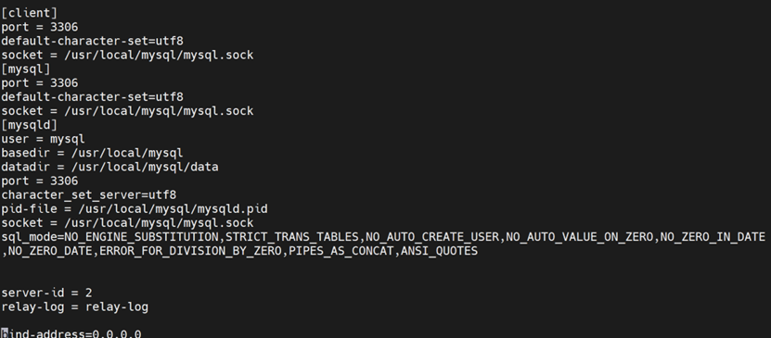Click NO_AUTO_VALUE_ON_ZERO in sql_mode

tap(580, 237)
